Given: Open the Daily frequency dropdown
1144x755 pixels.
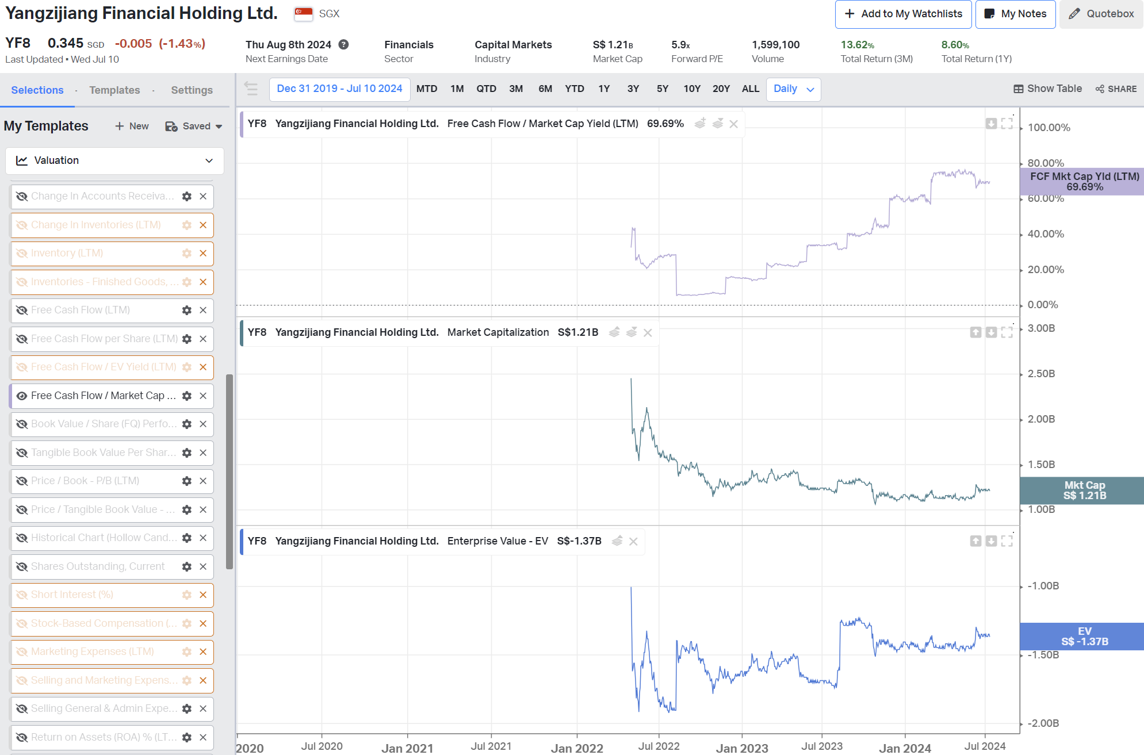Looking at the screenshot, I should coord(793,89).
